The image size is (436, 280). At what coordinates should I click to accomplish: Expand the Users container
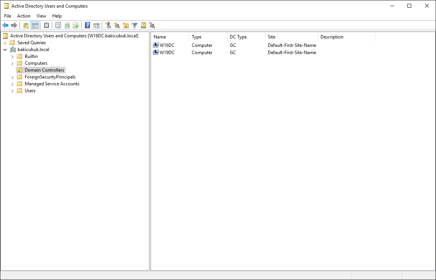pyautogui.click(x=13, y=91)
